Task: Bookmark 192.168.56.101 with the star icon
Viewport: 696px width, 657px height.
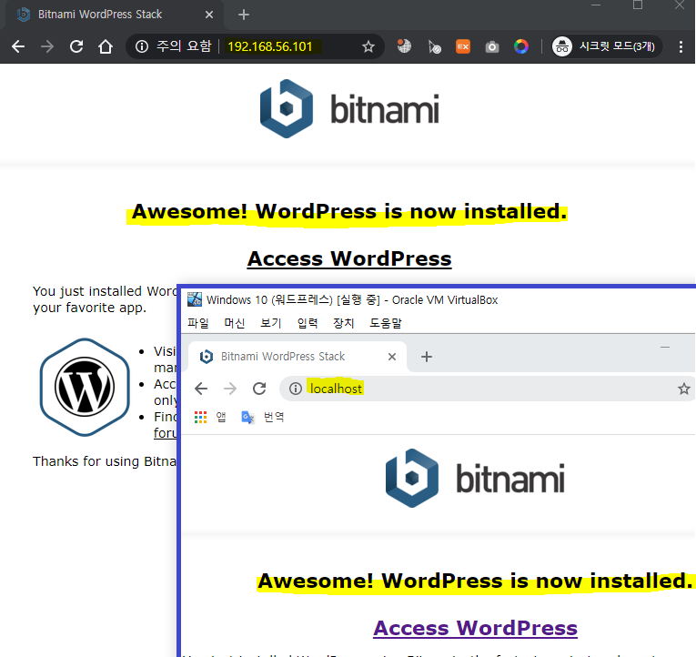Action: point(368,46)
